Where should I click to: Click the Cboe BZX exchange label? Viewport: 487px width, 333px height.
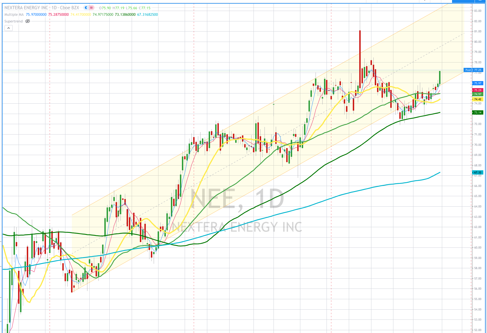[x=69, y=8]
